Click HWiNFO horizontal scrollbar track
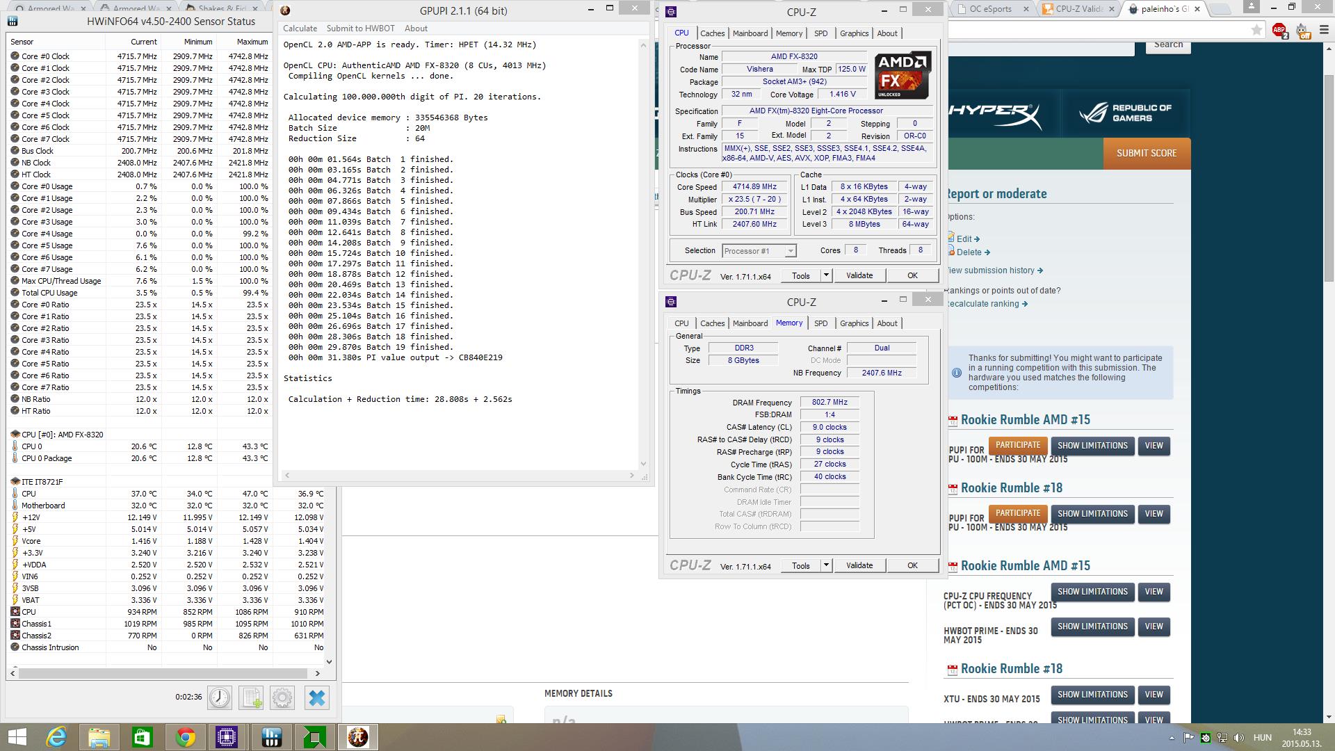Viewport: 1335px width, 751px height. (163, 673)
